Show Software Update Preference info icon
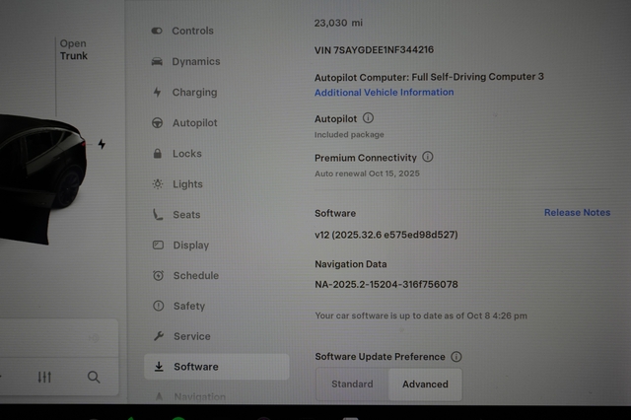 [x=456, y=357]
